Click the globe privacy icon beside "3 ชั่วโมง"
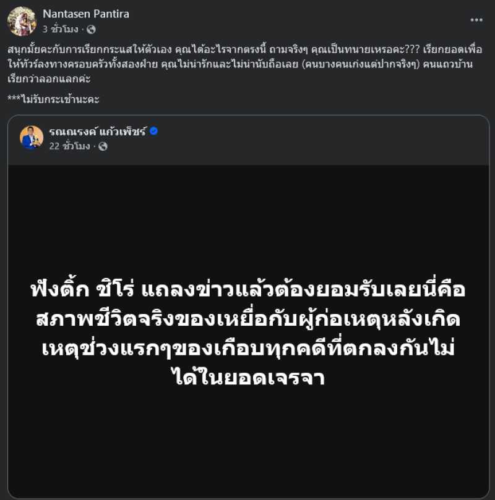The width and height of the screenshot is (495, 500). (91, 29)
